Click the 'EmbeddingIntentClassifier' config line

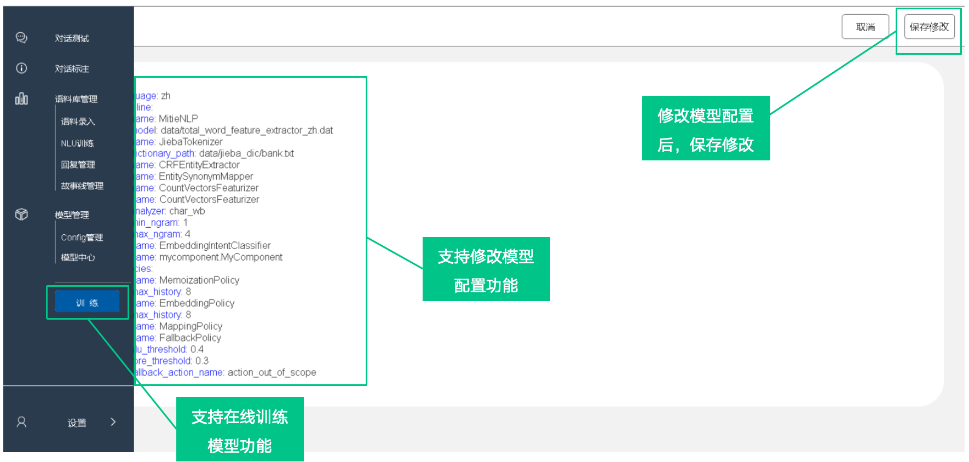click(215, 246)
